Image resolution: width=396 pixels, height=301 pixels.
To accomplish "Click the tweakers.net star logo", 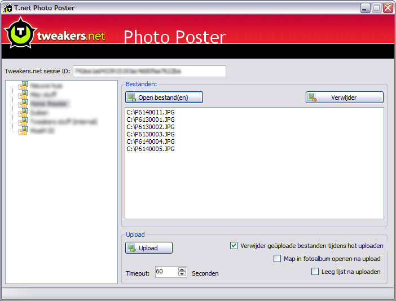I will (20, 33).
